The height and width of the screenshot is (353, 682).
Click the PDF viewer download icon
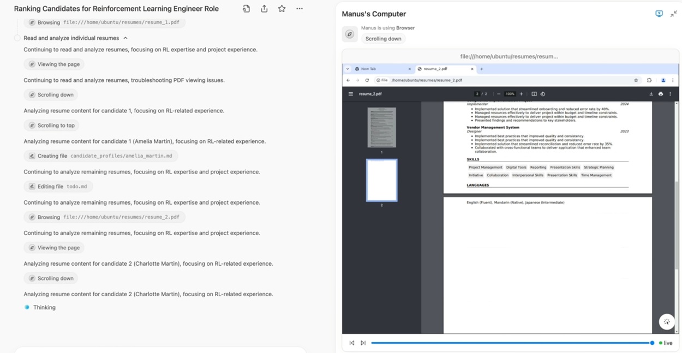point(651,94)
